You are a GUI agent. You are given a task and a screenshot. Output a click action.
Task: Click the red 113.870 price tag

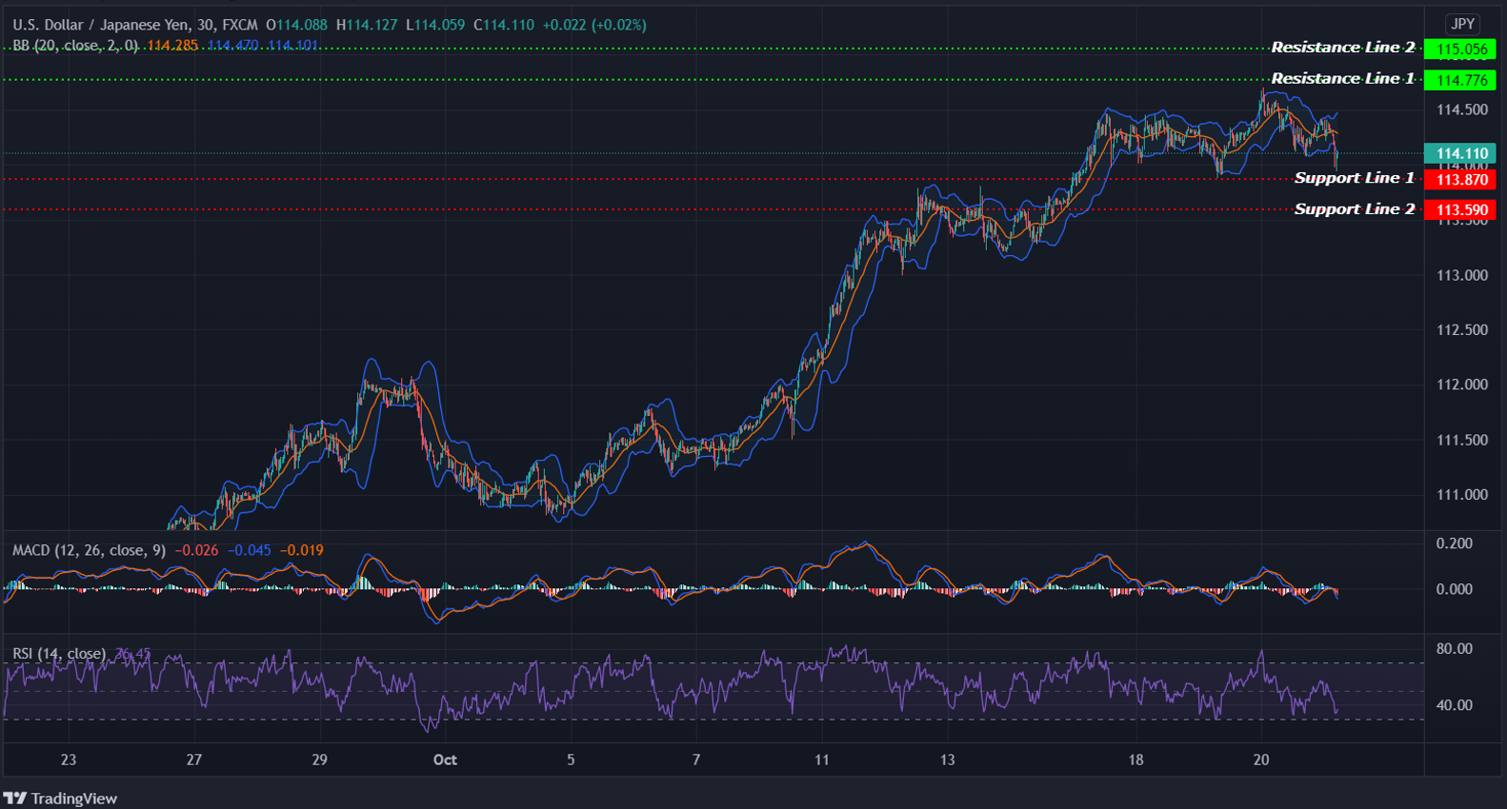pos(1460,180)
